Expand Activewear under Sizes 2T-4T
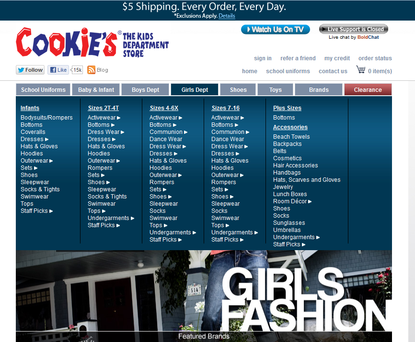Screen dimensions: 415x342 tap(104, 118)
